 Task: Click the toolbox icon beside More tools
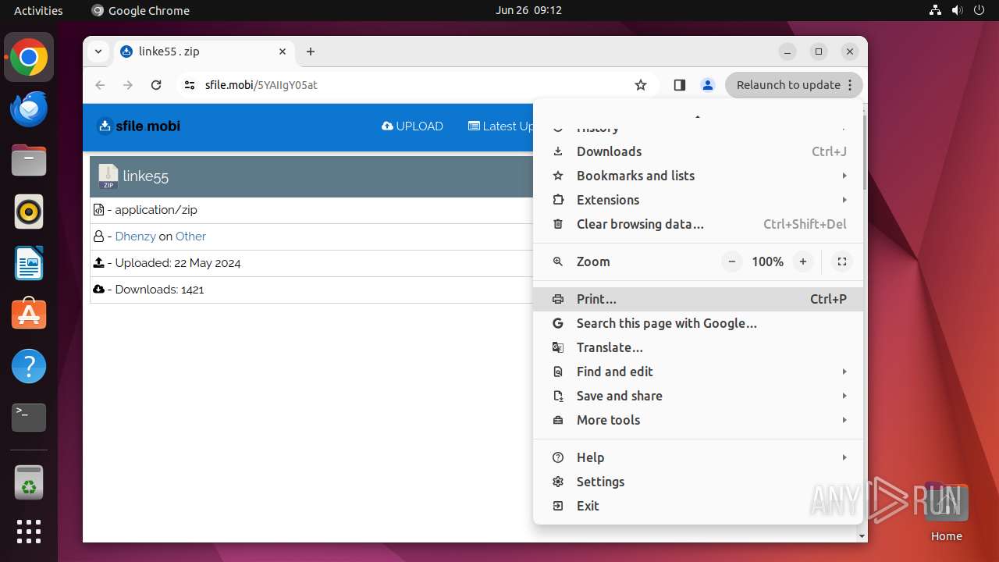558,420
